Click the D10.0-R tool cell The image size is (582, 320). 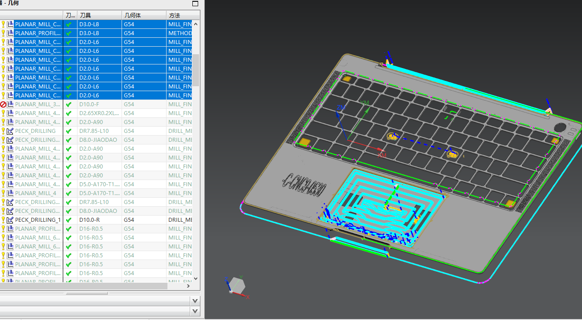(x=100, y=220)
